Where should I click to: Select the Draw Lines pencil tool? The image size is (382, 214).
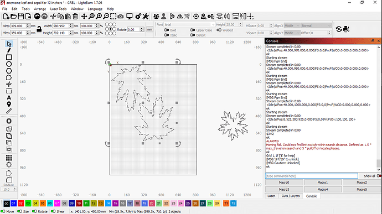click(9, 51)
